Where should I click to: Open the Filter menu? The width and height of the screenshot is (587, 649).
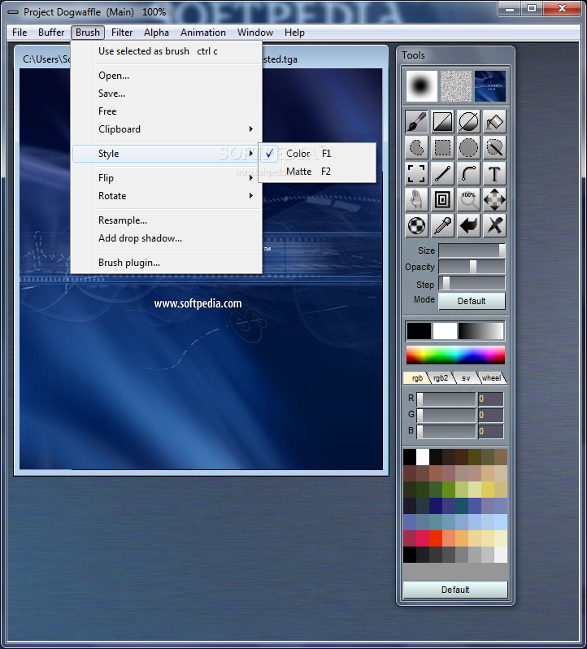click(x=122, y=33)
